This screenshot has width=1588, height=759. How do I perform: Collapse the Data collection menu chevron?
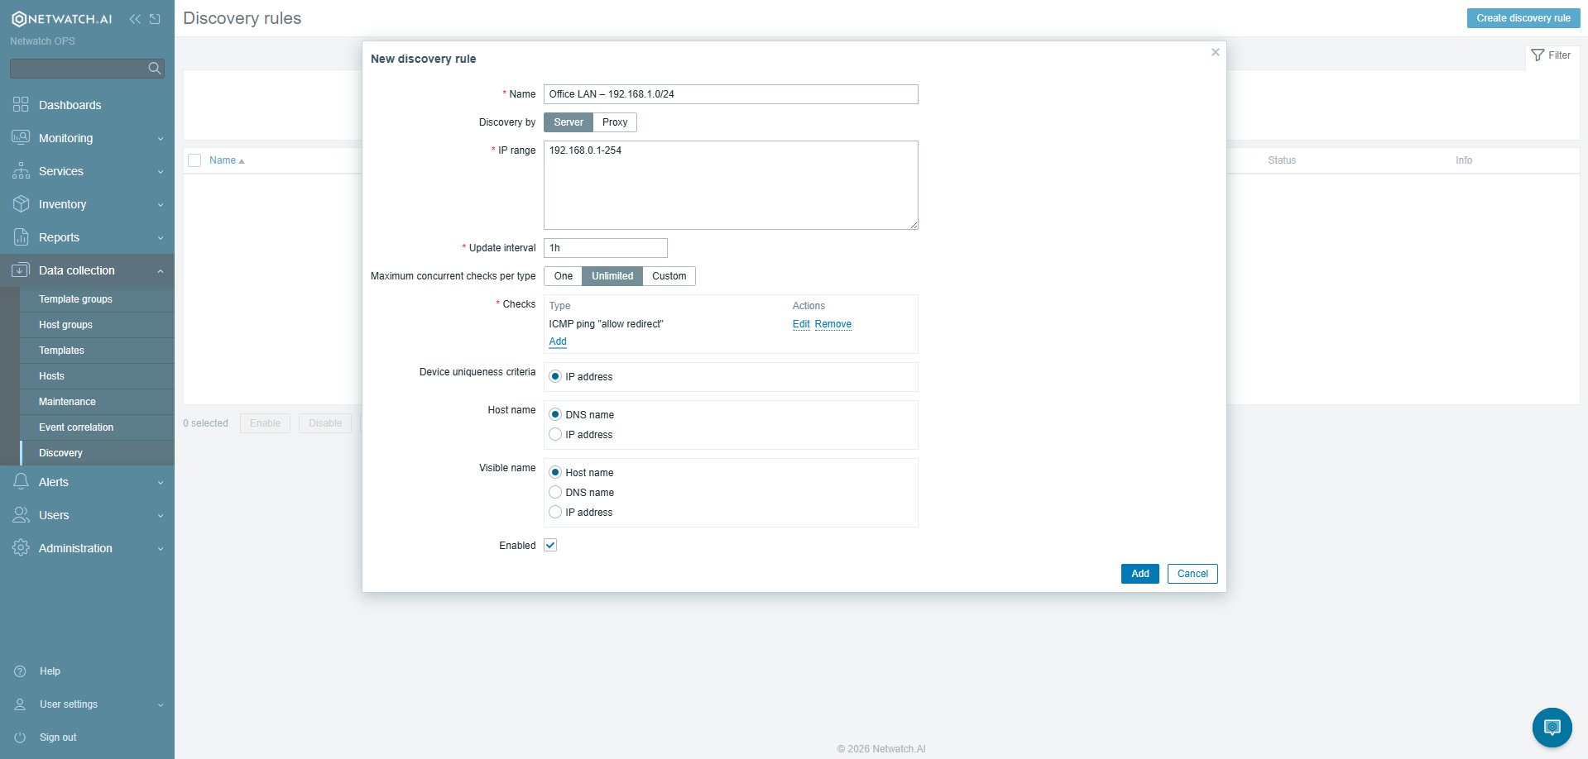[161, 271]
